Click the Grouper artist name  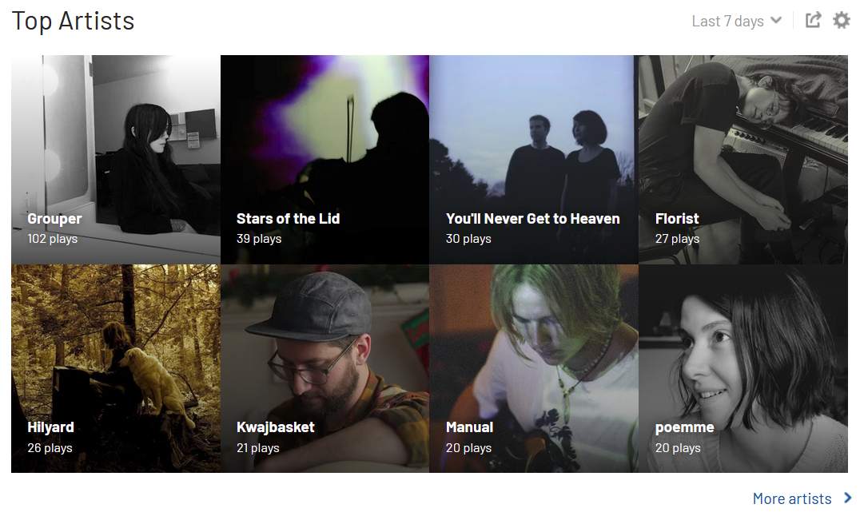coord(54,219)
